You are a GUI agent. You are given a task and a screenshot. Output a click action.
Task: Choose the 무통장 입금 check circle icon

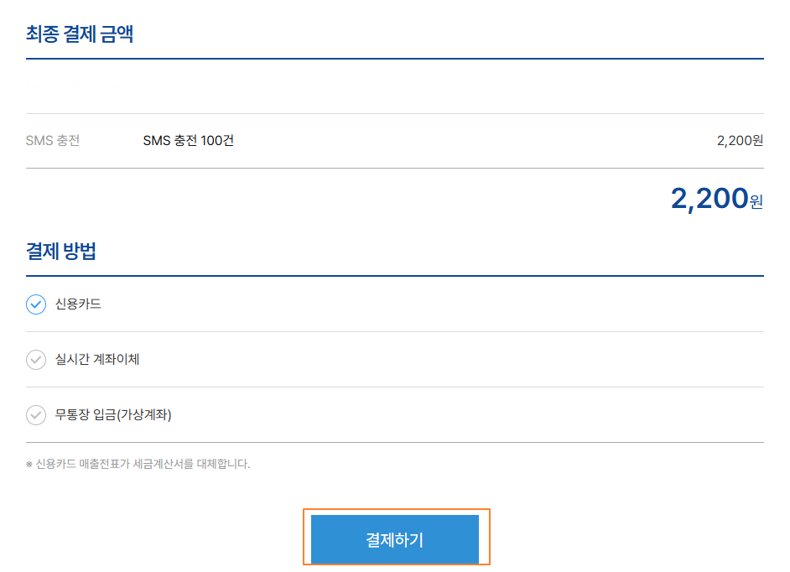coord(36,415)
